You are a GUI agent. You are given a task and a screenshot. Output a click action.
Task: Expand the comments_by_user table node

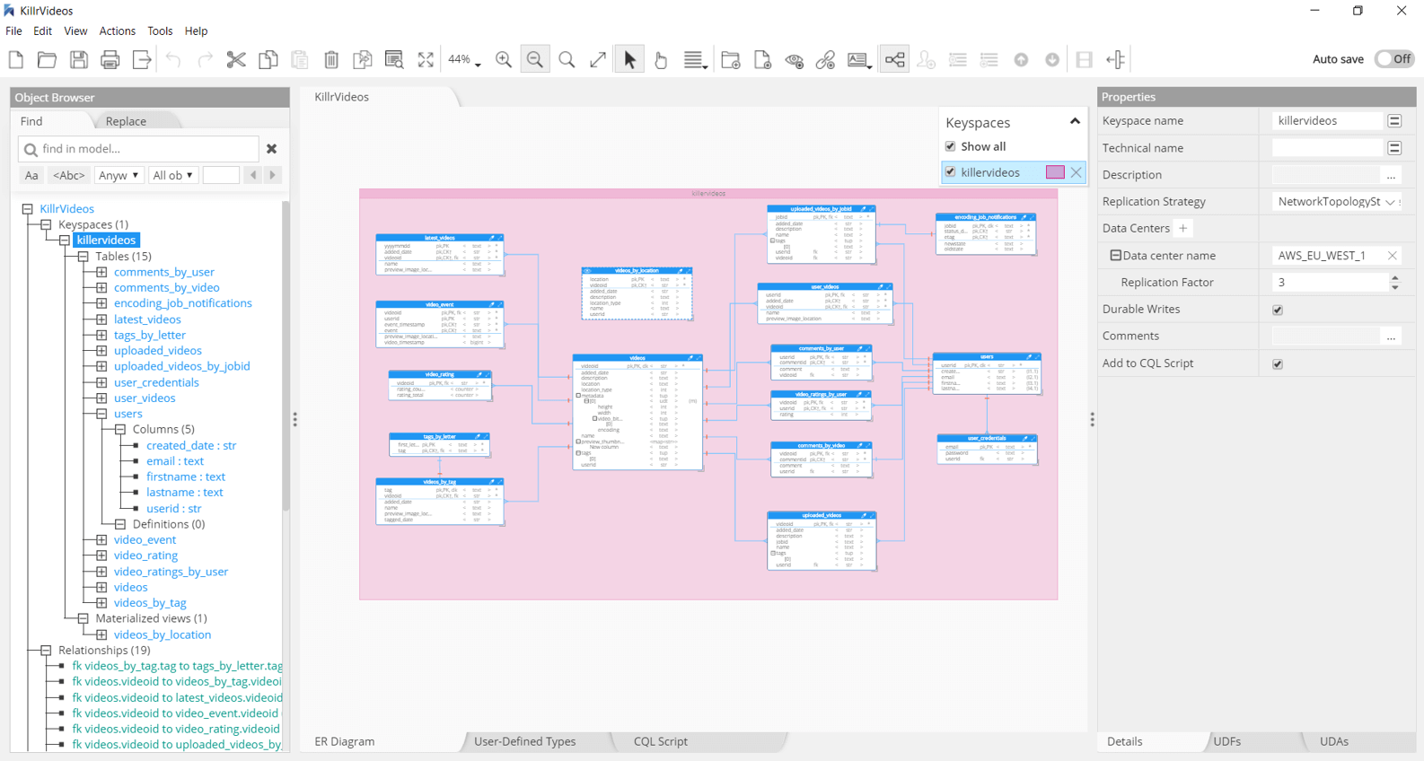[x=102, y=272]
